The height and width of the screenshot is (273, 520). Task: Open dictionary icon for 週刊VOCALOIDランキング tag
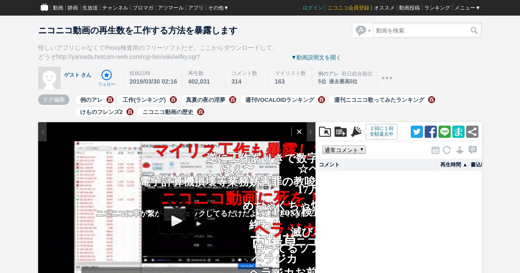[x=322, y=100]
